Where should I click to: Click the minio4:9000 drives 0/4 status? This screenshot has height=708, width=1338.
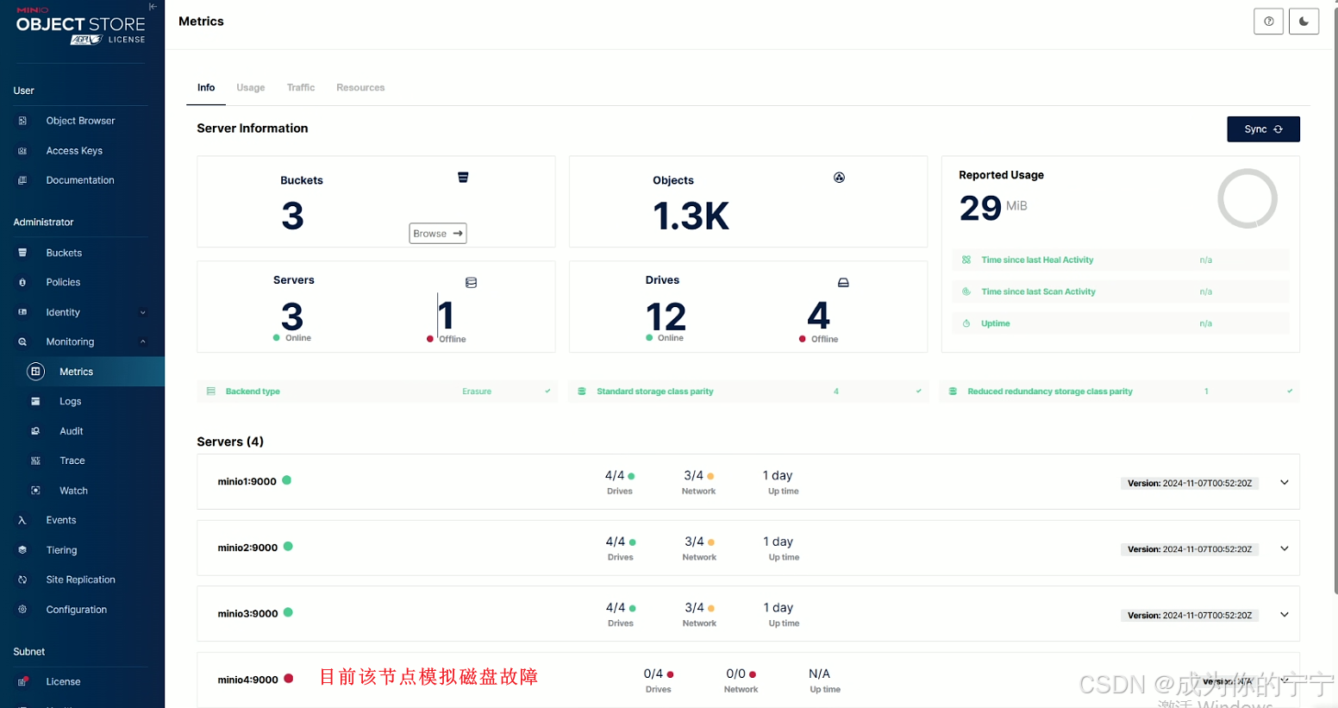tap(659, 674)
